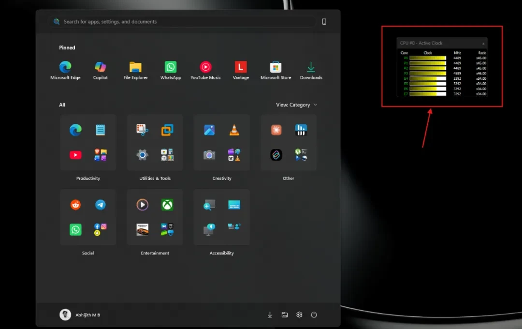This screenshot has width=522, height=329.
Task: Expand more apps group in Creativity
Action: (x=234, y=155)
